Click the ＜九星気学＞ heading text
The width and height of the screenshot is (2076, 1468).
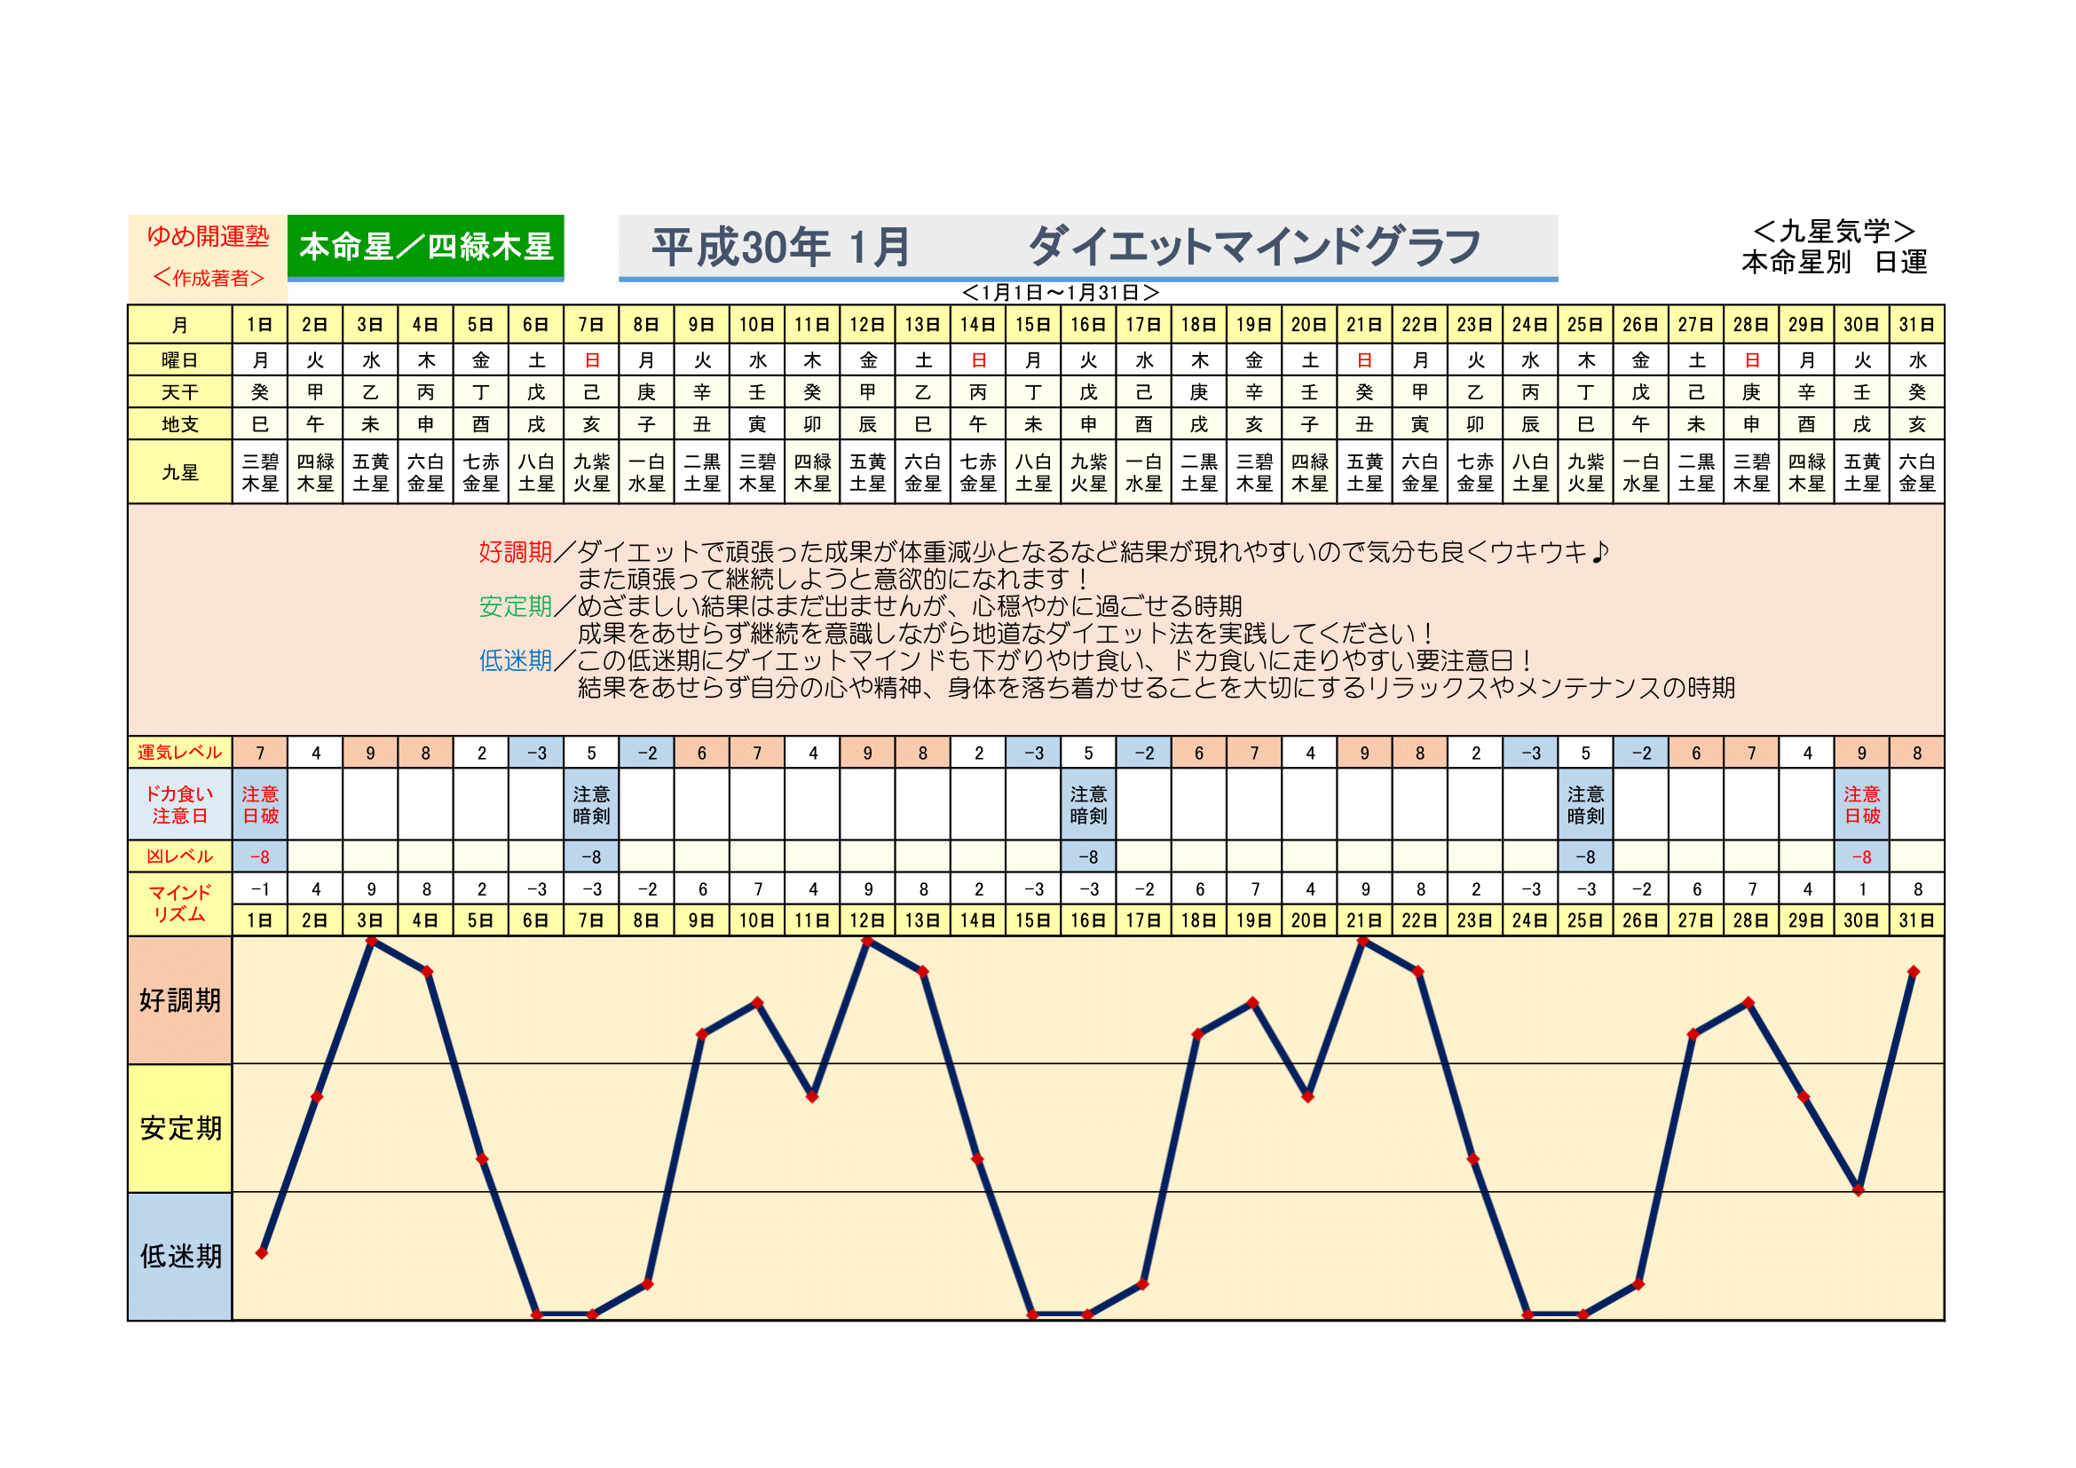tap(1833, 232)
